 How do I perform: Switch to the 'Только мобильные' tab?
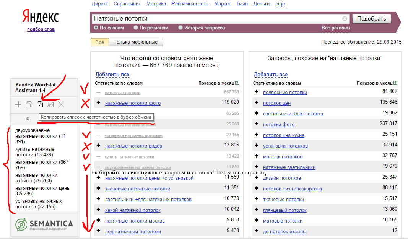[x=136, y=42]
